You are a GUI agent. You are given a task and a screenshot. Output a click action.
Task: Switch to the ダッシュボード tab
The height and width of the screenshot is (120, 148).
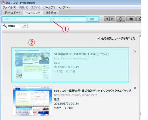coord(12,12)
